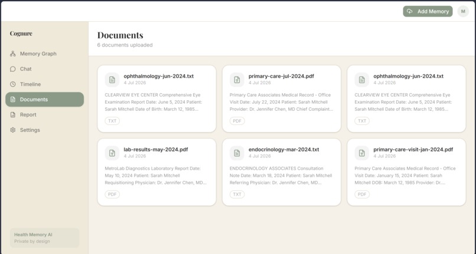The image size is (476, 254).
Task: Click the Documents page heading
Action: (120, 35)
